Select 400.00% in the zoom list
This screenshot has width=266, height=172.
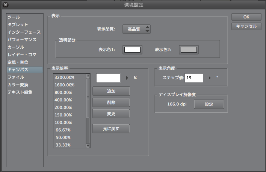click(70, 100)
